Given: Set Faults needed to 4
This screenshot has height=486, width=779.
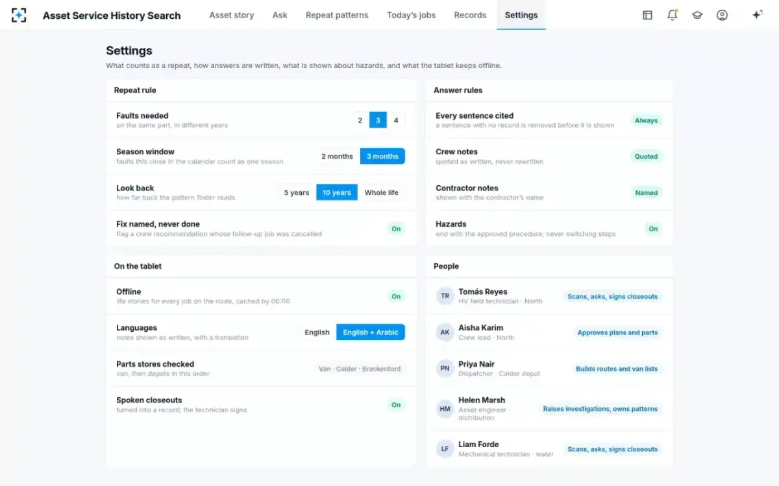Looking at the screenshot, I should coord(396,120).
